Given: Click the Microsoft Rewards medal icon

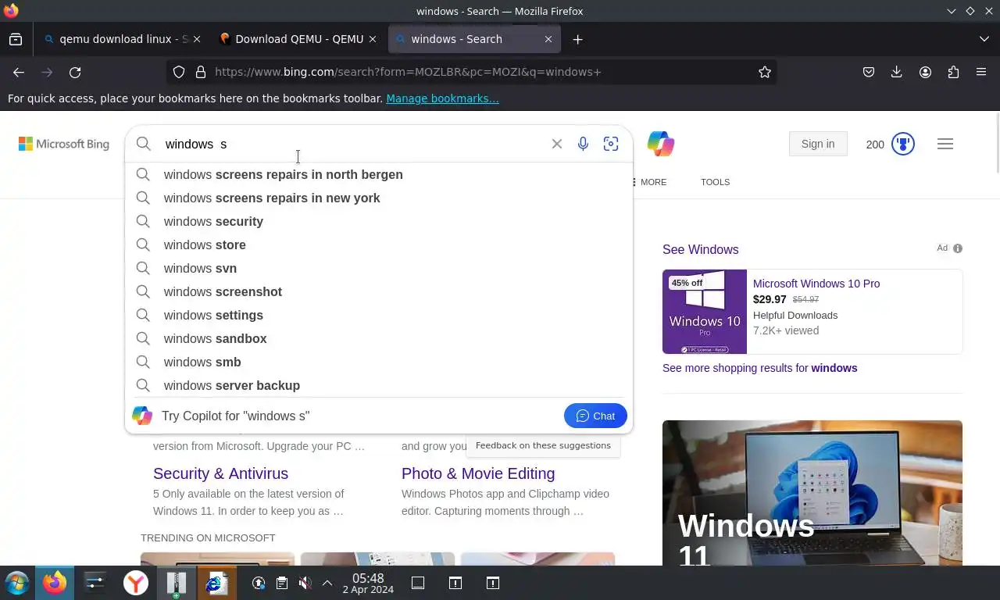Looking at the screenshot, I should coord(903,144).
